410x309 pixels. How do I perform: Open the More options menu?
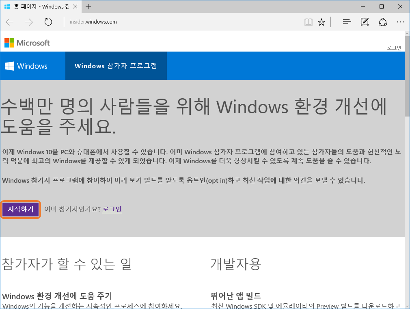(x=401, y=22)
